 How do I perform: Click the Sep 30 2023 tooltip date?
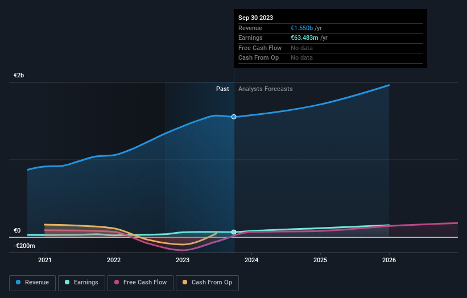pyautogui.click(x=255, y=18)
